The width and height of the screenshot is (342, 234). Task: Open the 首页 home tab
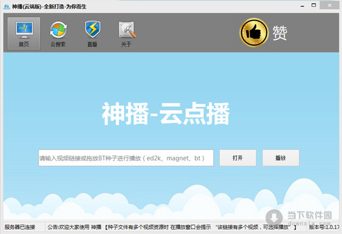(24, 34)
